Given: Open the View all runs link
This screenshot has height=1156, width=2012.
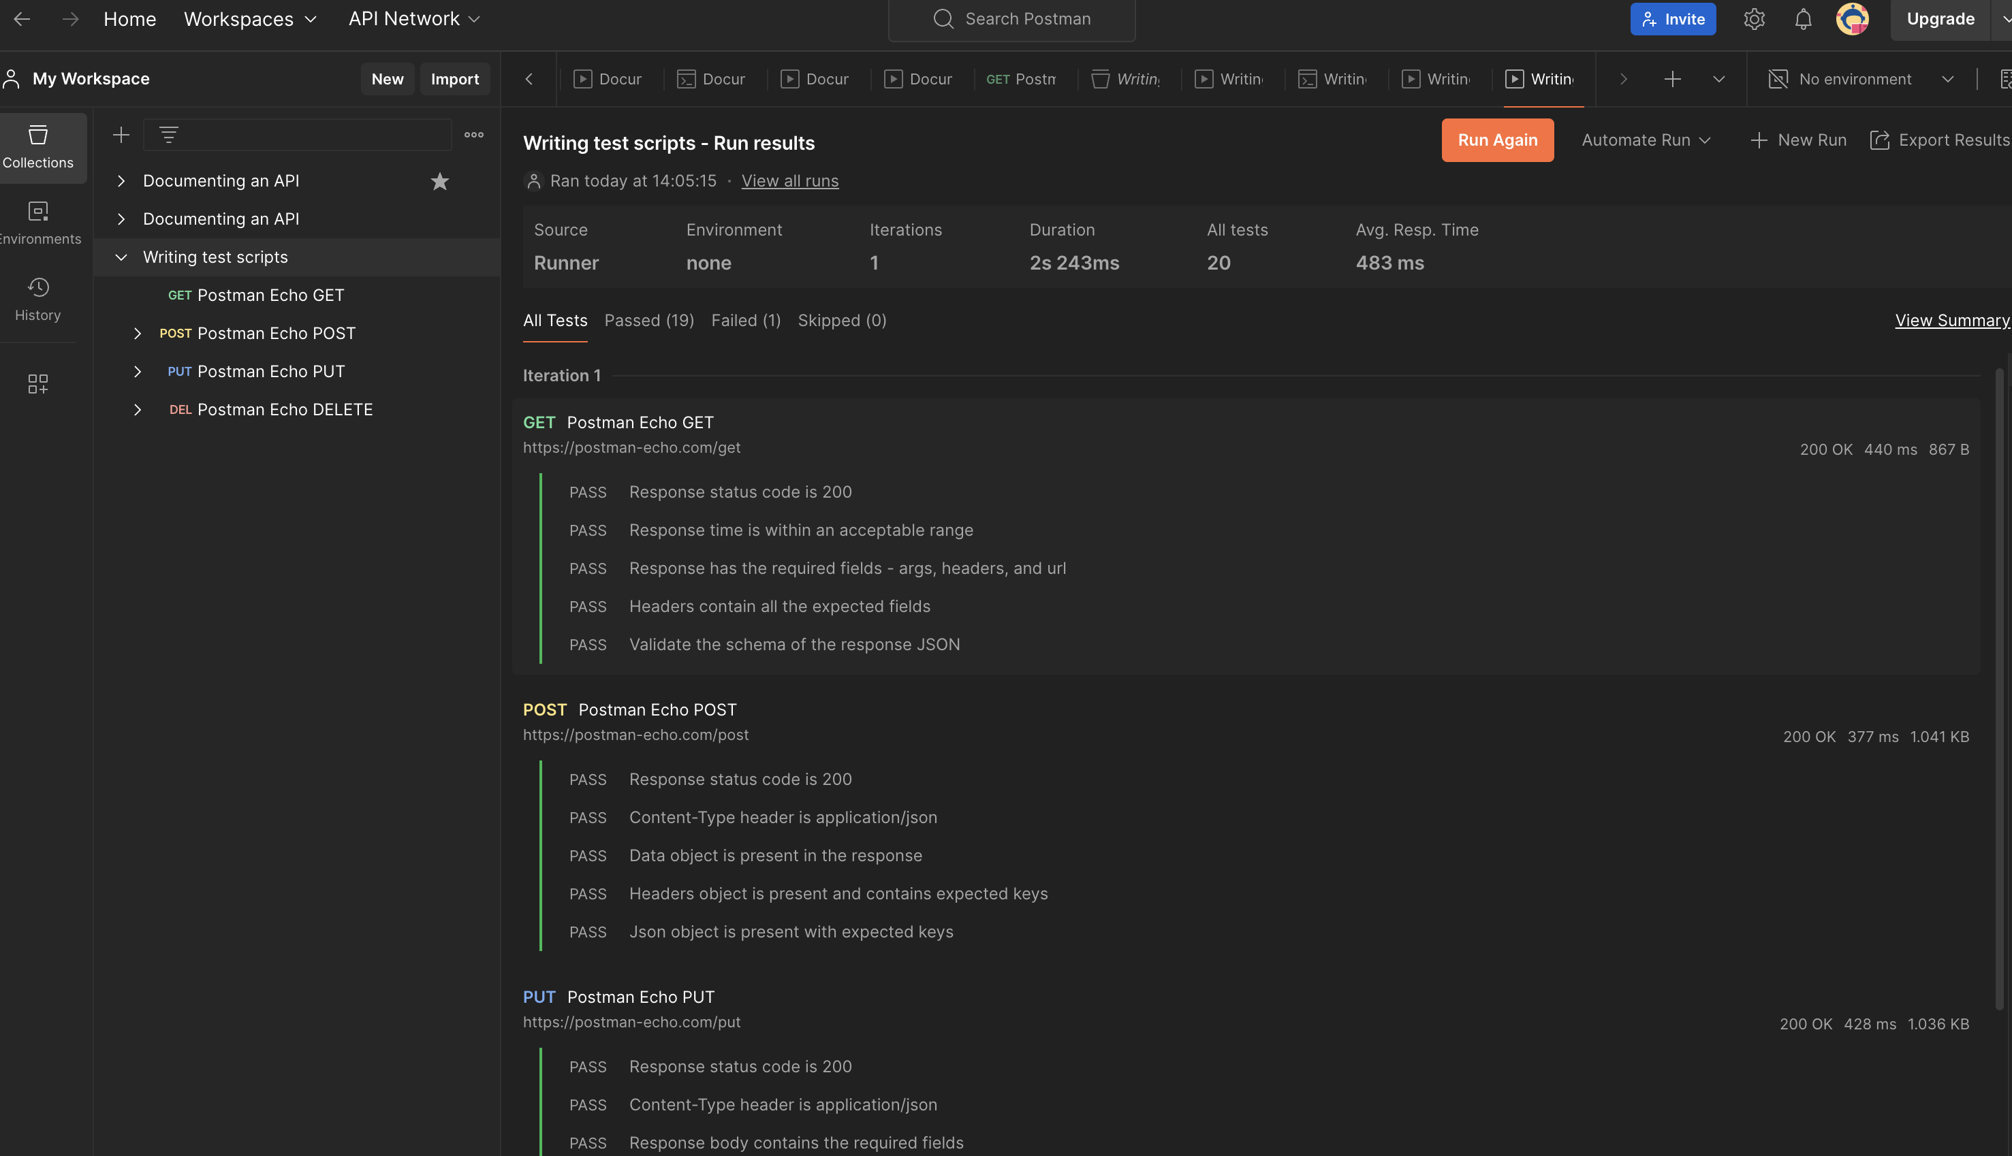Looking at the screenshot, I should 789,181.
